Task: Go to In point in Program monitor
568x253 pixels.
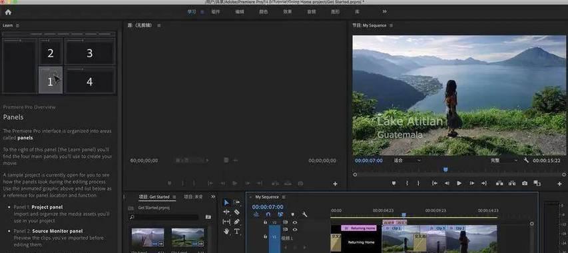Action: (434, 184)
